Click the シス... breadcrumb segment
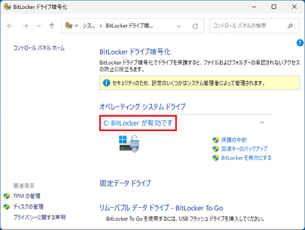The height and width of the screenshot is (230, 305). click(89, 26)
